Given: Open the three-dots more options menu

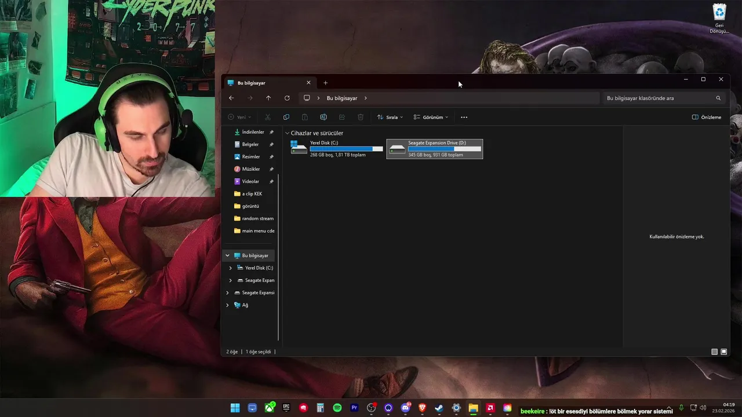Looking at the screenshot, I should tap(464, 117).
